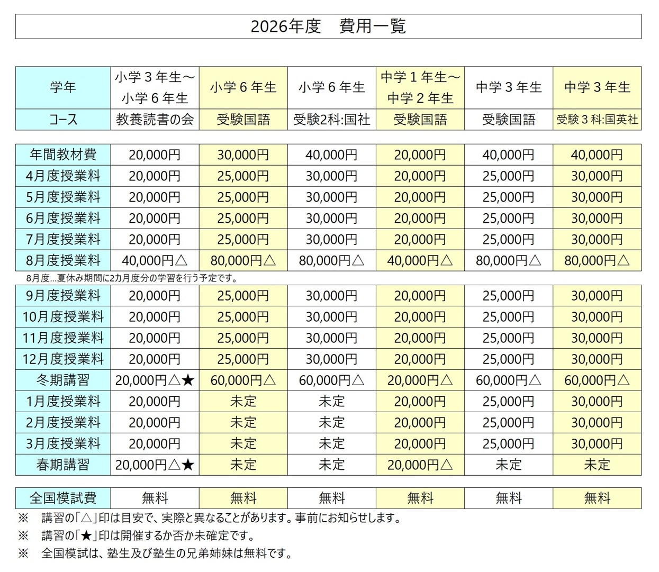Screen dimensions: 659x572
Task: Select the 冬期講習 row label
Action: 63,380
